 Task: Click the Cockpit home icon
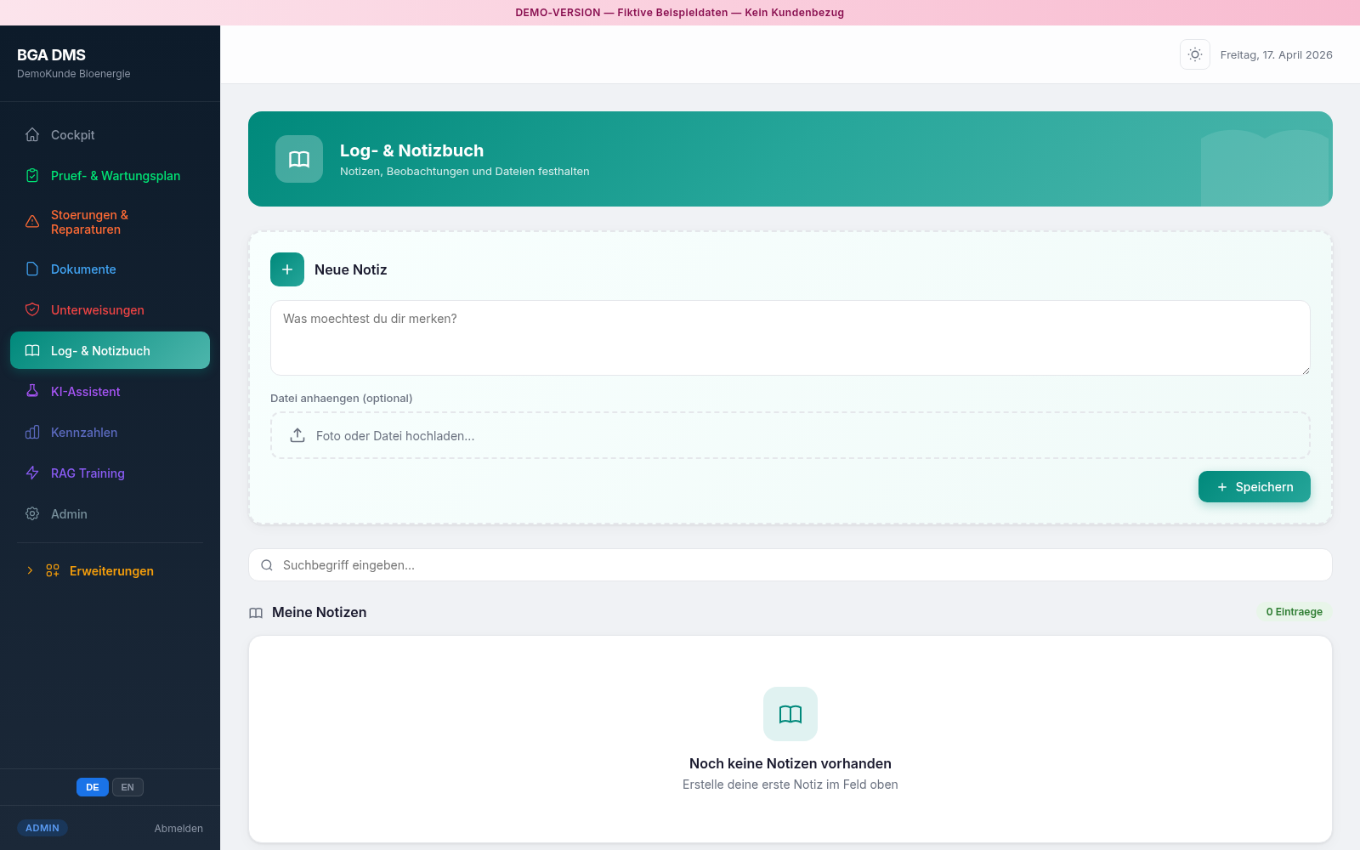coord(32,135)
